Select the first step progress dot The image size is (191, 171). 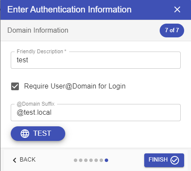click(x=76, y=160)
